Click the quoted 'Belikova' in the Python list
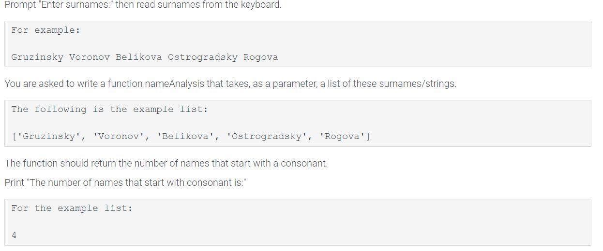 tap(185, 136)
